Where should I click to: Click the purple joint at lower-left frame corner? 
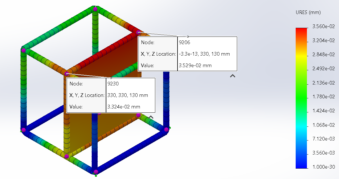(24, 130)
